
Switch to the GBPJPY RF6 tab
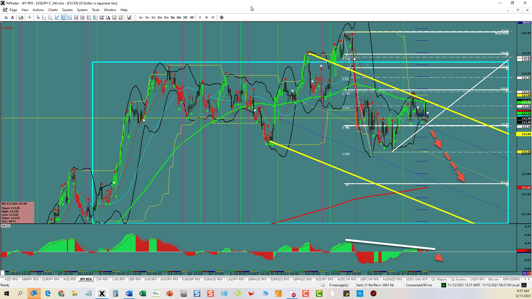point(30,279)
